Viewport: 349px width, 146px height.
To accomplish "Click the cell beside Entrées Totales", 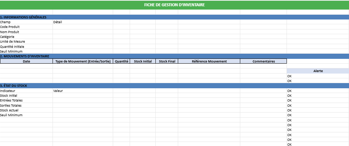I will click(83, 100).
